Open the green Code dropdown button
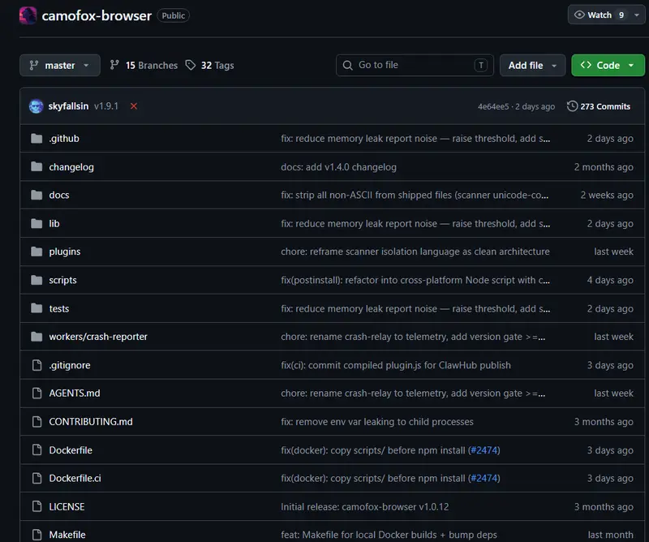 pos(608,66)
